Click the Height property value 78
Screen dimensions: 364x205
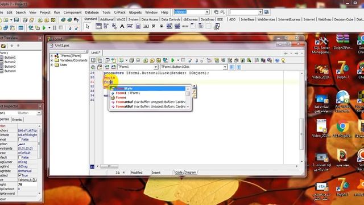coord(27,184)
